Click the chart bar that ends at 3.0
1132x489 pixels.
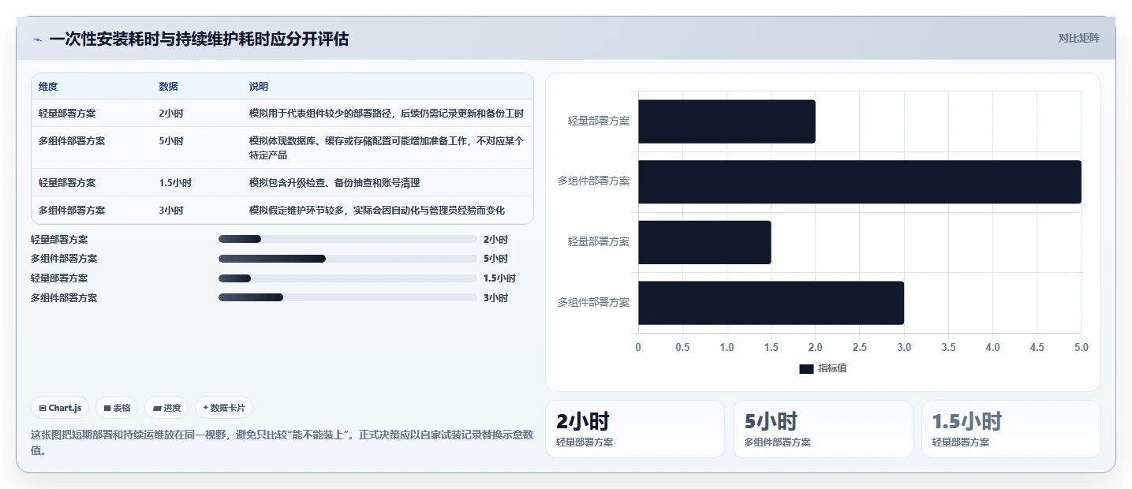771,303
